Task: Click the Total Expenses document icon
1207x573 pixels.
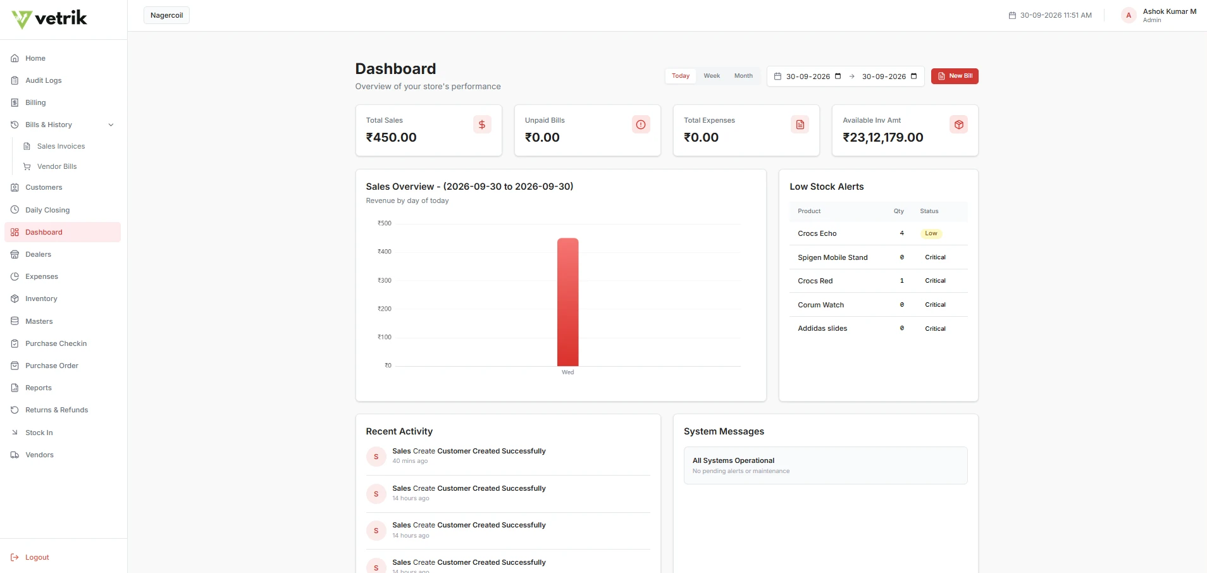Action: click(x=800, y=125)
